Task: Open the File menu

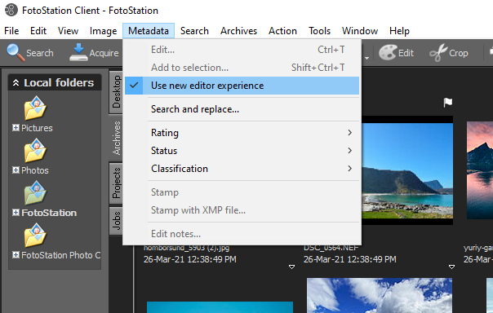Action: click(x=11, y=31)
